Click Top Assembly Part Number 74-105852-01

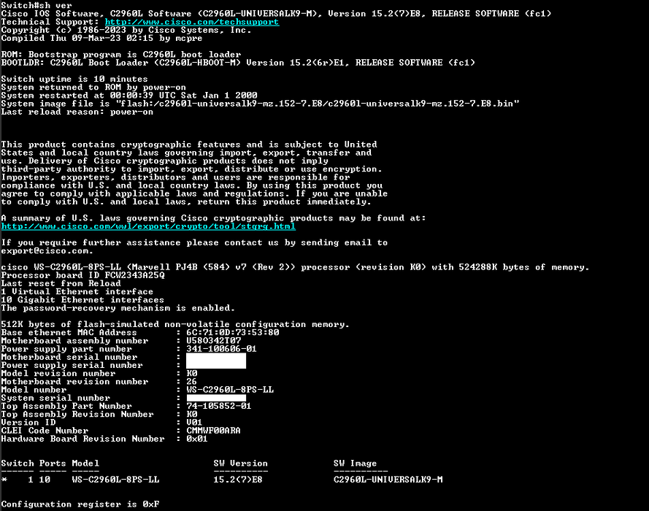coord(218,406)
